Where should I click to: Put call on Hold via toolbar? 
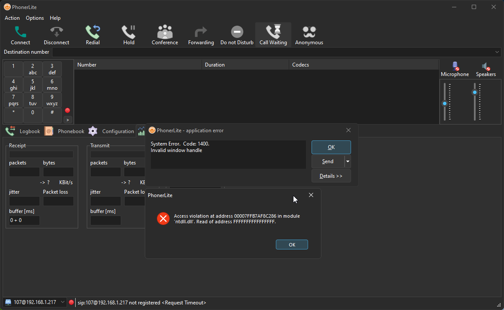point(128,32)
